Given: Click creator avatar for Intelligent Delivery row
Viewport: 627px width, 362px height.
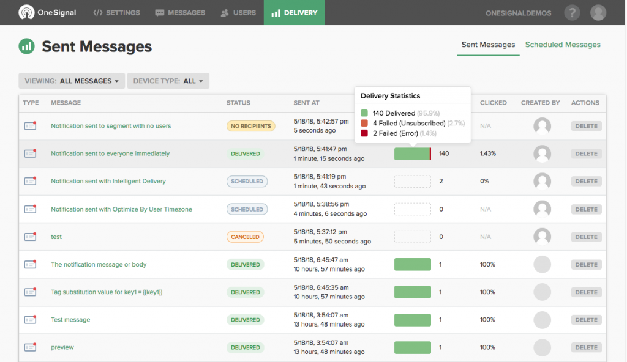Looking at the screenshot, I should tap(543, 181).
